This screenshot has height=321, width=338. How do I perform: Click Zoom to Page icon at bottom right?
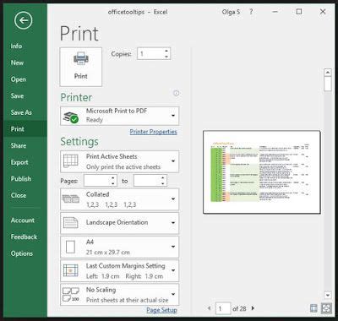click(326, 308)
